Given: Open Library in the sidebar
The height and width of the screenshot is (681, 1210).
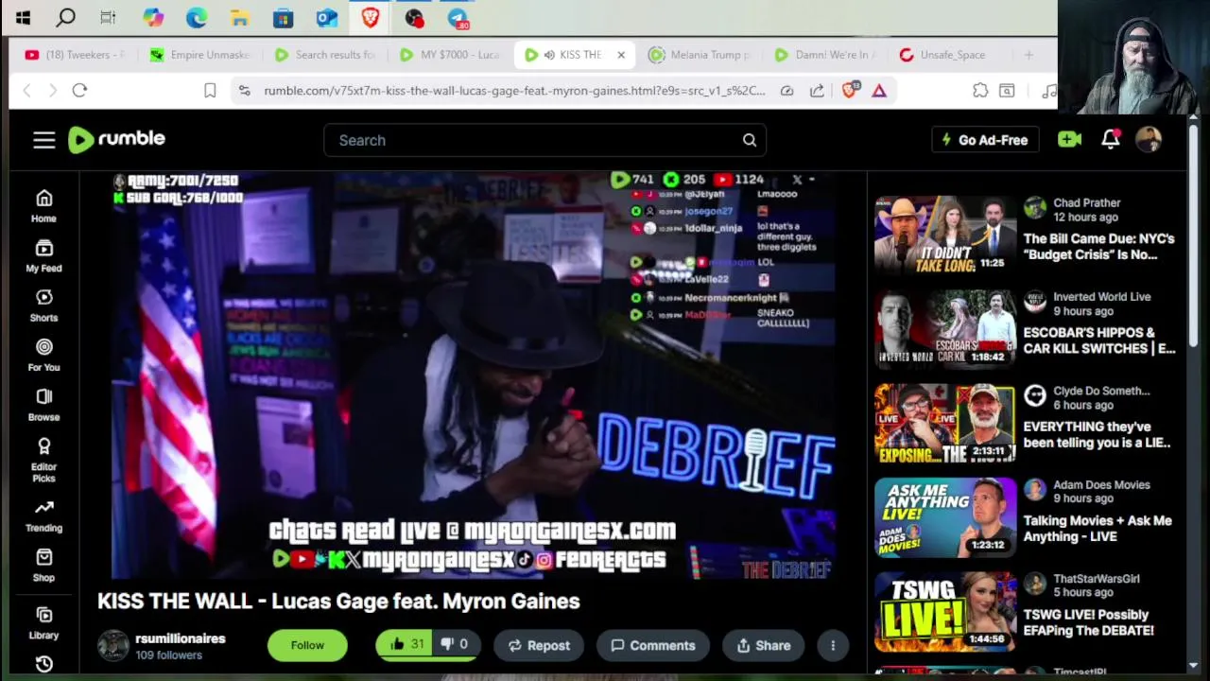Looking at the screenshot, I should [x=43, y=622].
